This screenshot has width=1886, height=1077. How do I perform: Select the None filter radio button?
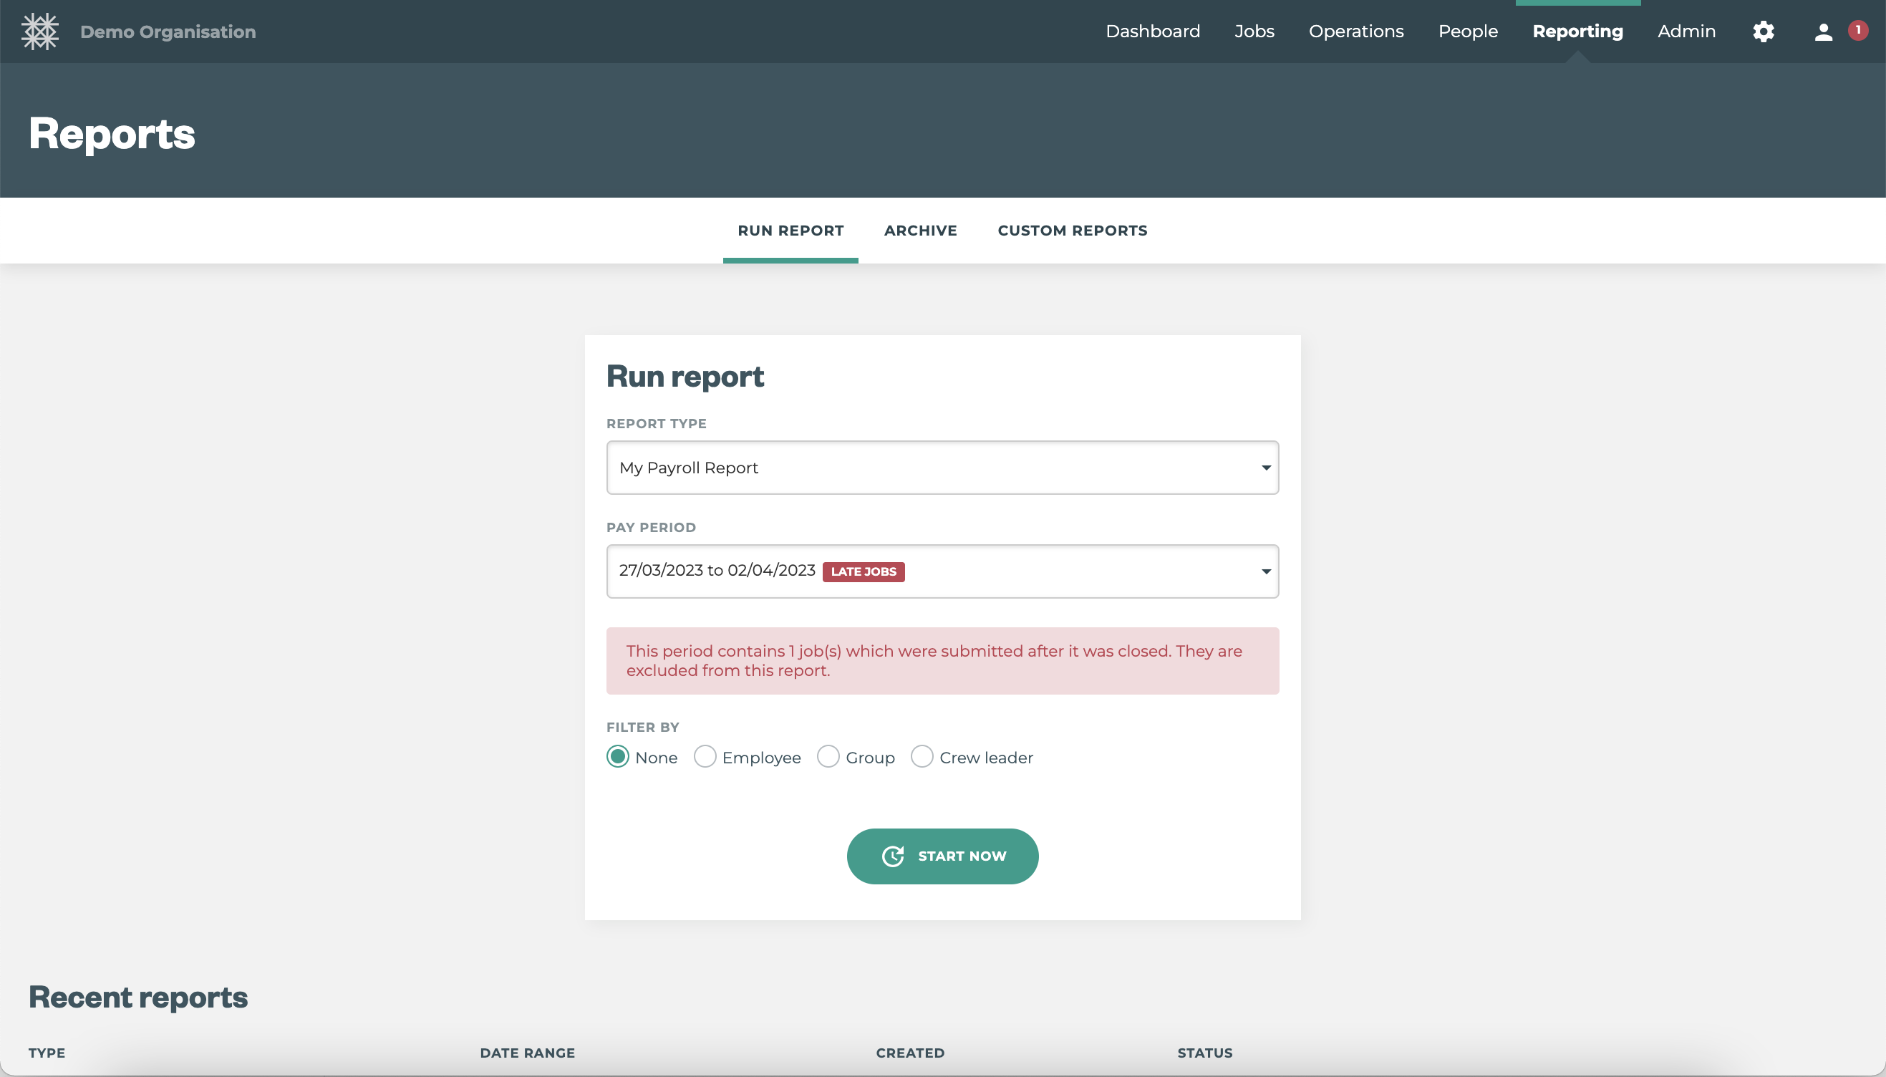(618, 757)
